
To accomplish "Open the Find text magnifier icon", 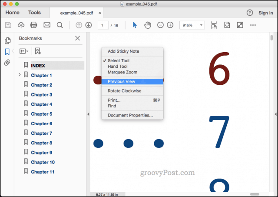I will point(60,25).
